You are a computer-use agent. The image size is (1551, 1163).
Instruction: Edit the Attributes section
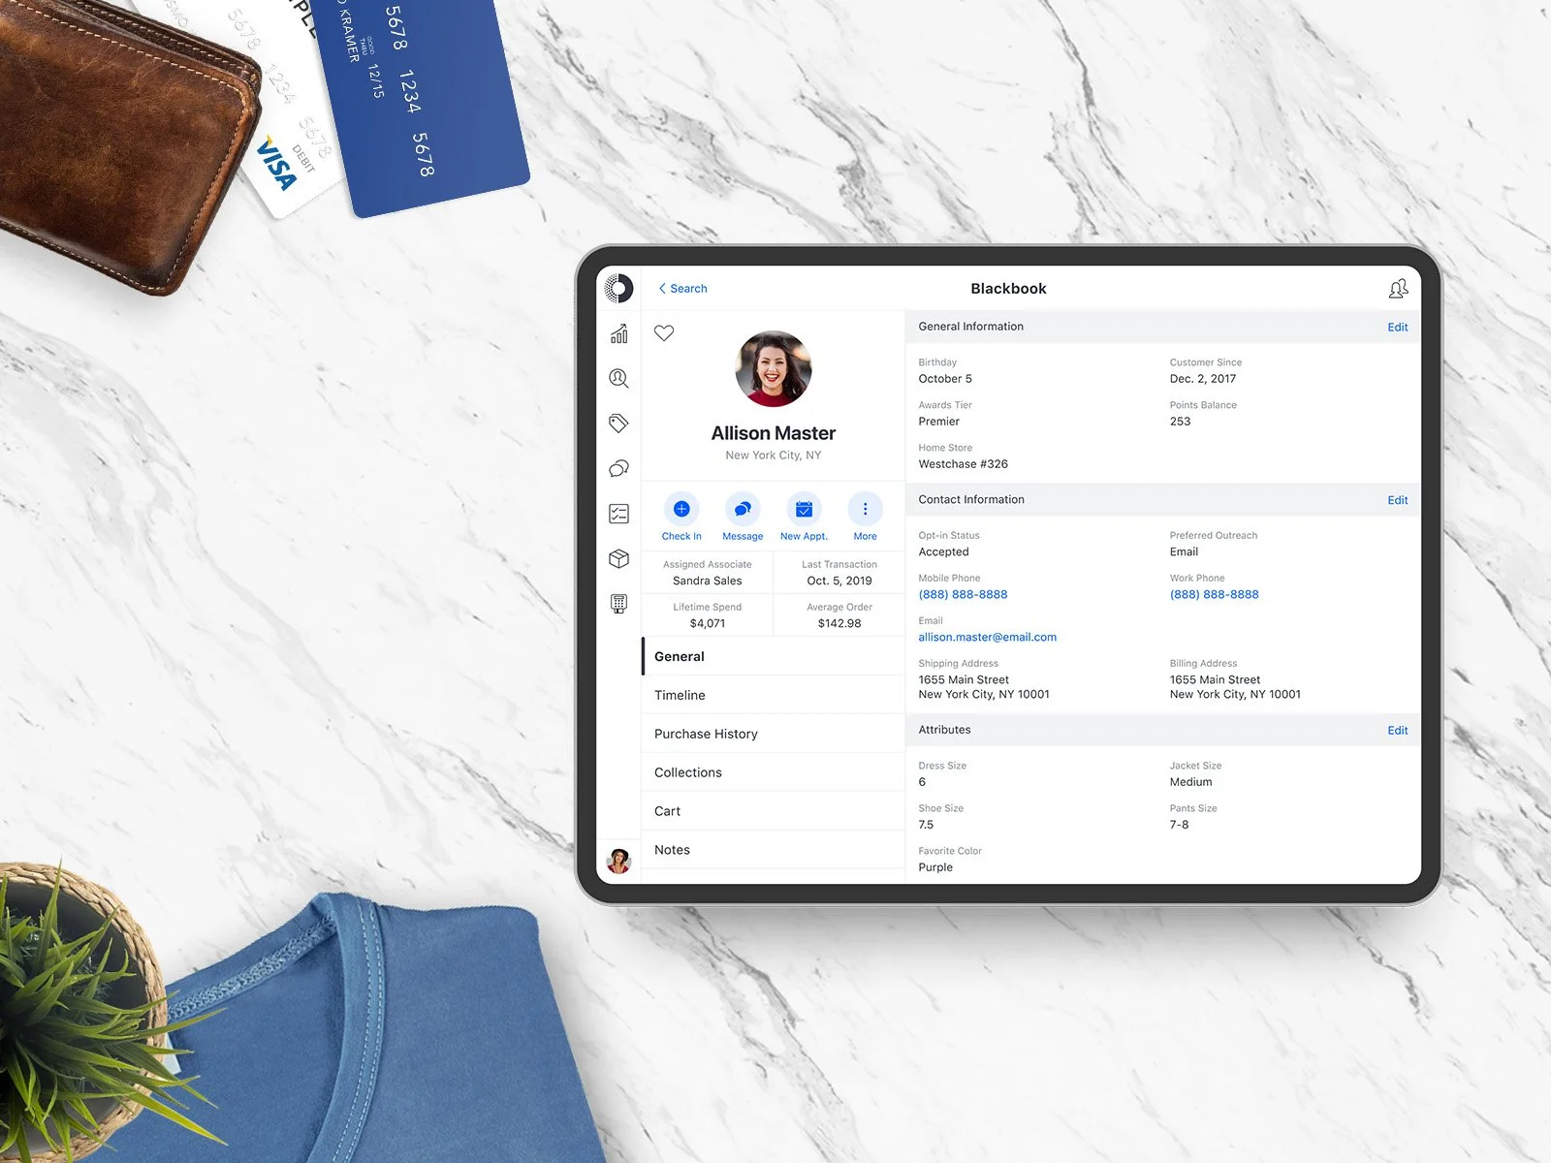pos(1397,731)
